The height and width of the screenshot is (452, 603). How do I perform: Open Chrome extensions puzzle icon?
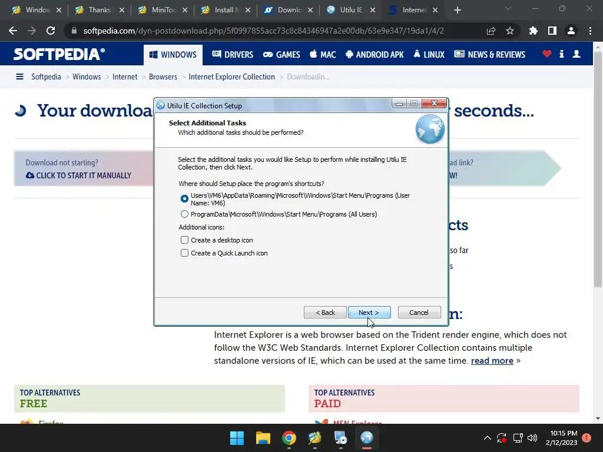(x=534, y=31)
